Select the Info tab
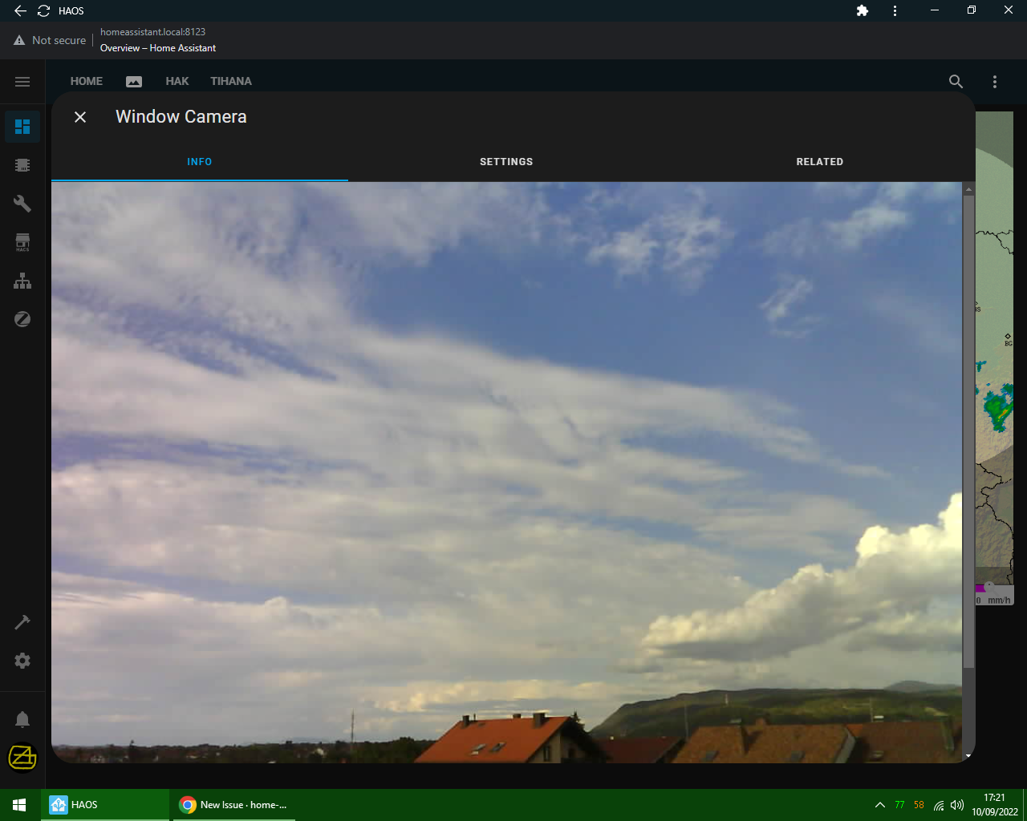The height and width of the screenshot is (821, 1027). tap(200, 162)
